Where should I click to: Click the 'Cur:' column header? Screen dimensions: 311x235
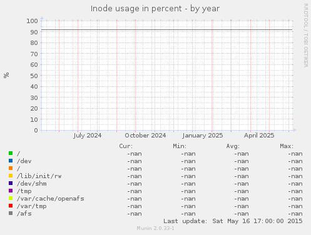point(126,146)
